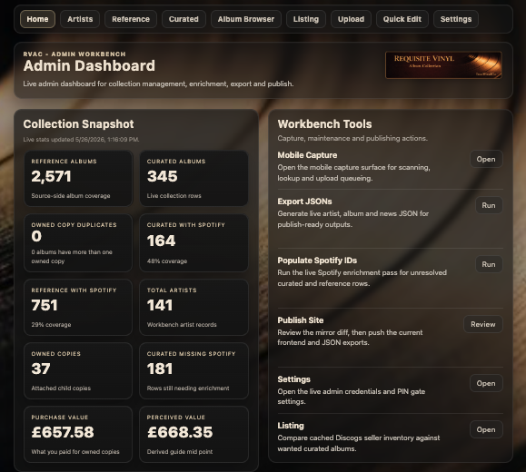Select the Album Browser tab
526x472 pixels.
pos(246,19)
